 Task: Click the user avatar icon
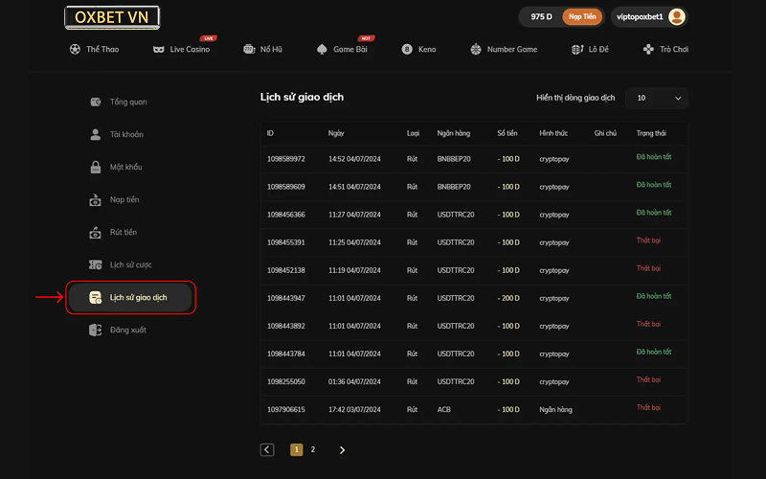click(x=677, y=17)
